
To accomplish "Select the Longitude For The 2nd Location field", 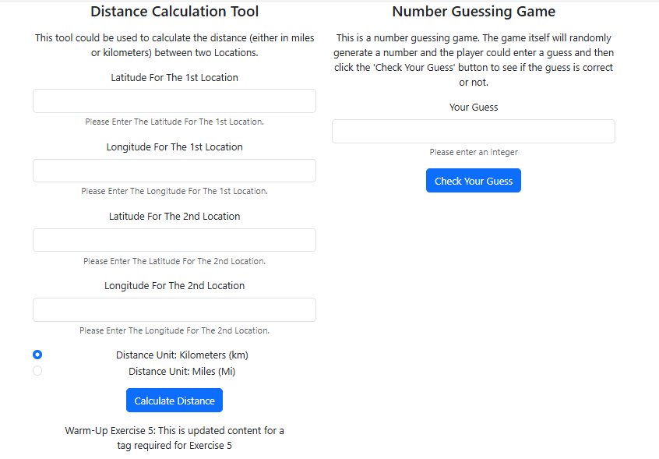I will click(x=174, y=309).
